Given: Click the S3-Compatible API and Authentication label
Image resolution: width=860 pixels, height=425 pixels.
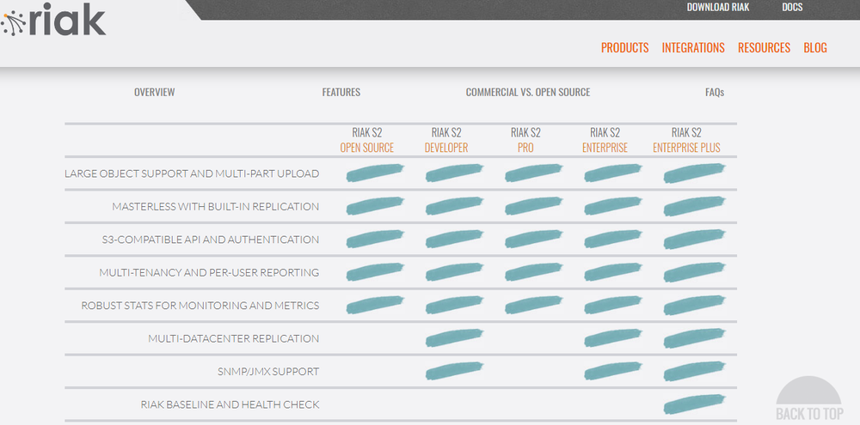Looking at the screenshot, I should click(211, 240).
